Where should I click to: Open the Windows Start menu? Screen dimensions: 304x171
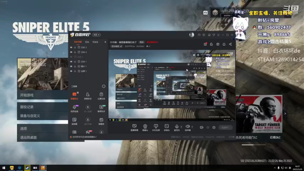coord(4,168)
